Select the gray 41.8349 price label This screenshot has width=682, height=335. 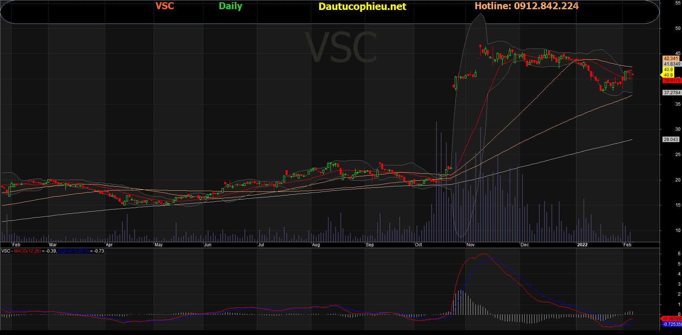point(672,64)
